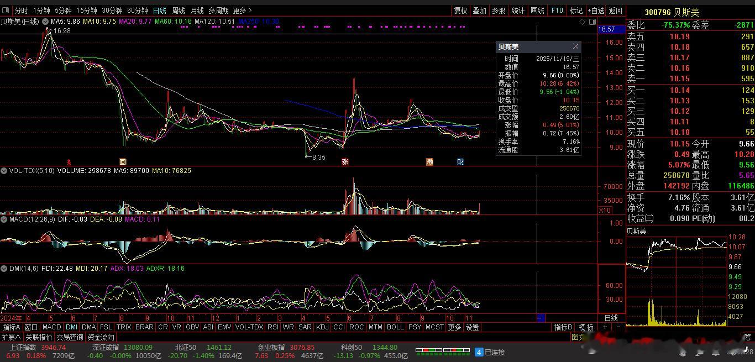Screen dimensions: 755x362
Task: Expand the MACD(12,26,9) indicator dropdown
Action: click(x=4, y=219)
